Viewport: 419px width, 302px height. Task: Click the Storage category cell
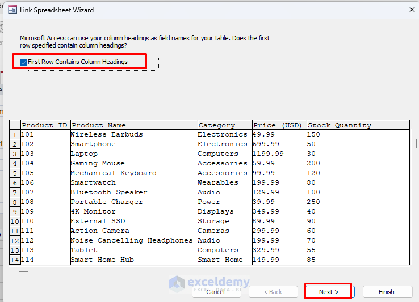225,221
